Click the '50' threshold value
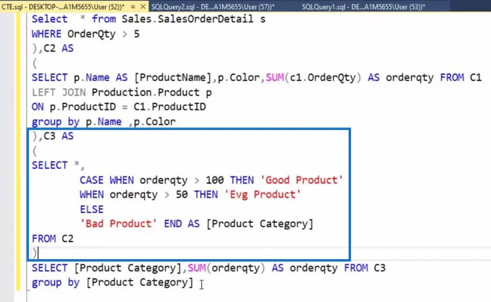This screenshot has height=302, width=491. 182,195
